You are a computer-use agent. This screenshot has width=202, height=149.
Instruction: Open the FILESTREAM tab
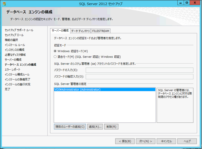tap(101, 31)
